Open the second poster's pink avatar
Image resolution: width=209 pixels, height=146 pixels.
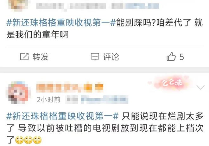point(18,93)
